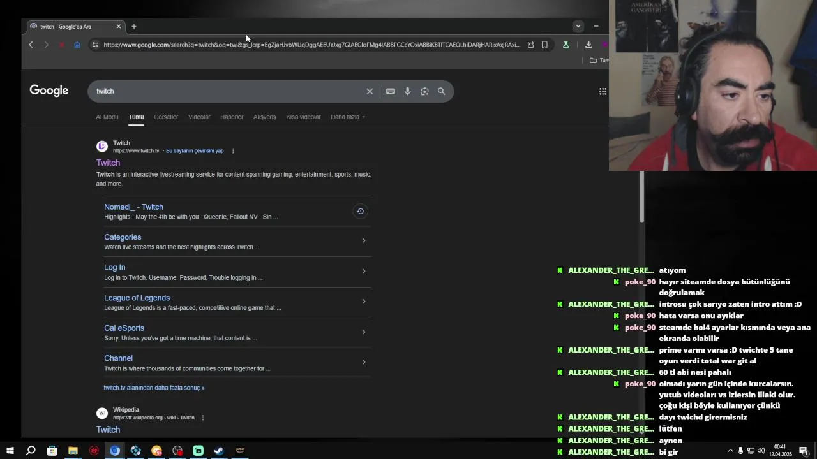The height and width of the screenshot is (459, 817).
Task: Expand the 'Daha fazla' dropdown
Action: (x=348, y=117)
